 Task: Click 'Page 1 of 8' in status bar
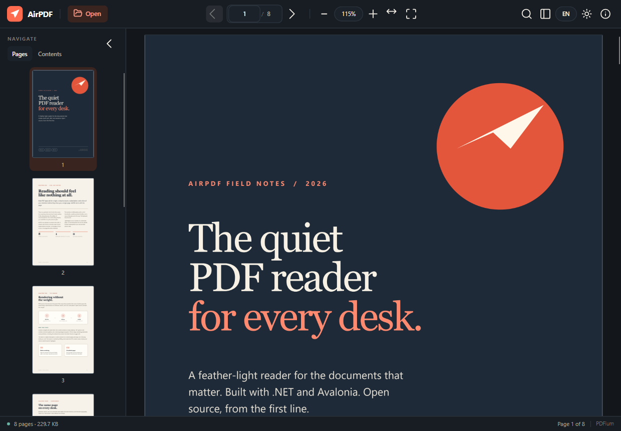(571, 424)
